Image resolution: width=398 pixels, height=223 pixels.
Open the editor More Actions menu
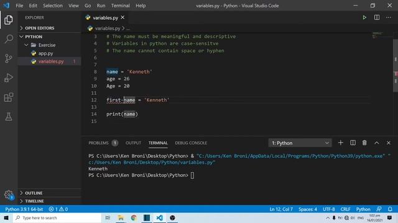(389, 17)
